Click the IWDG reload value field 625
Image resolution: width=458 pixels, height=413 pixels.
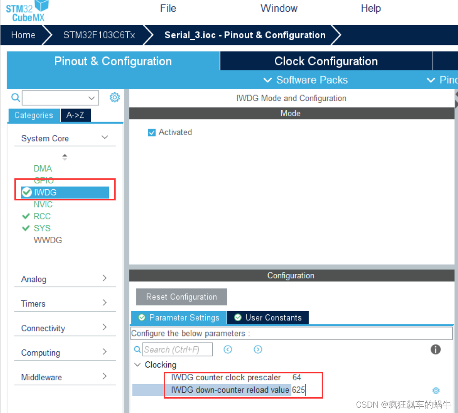[299, 390]
